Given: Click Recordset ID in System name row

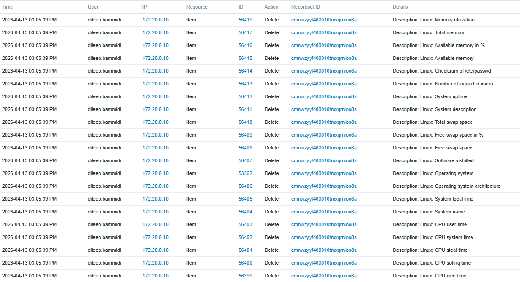Looking at the screenshot, I should point(324,212).
